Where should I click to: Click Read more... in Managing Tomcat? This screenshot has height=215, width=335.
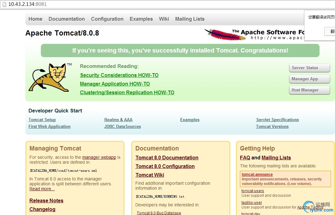coord(42,189)
